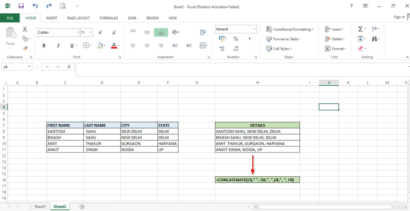The image size is (410, 211).
Task: Click the red Font Color button
Action: (114, 46)
